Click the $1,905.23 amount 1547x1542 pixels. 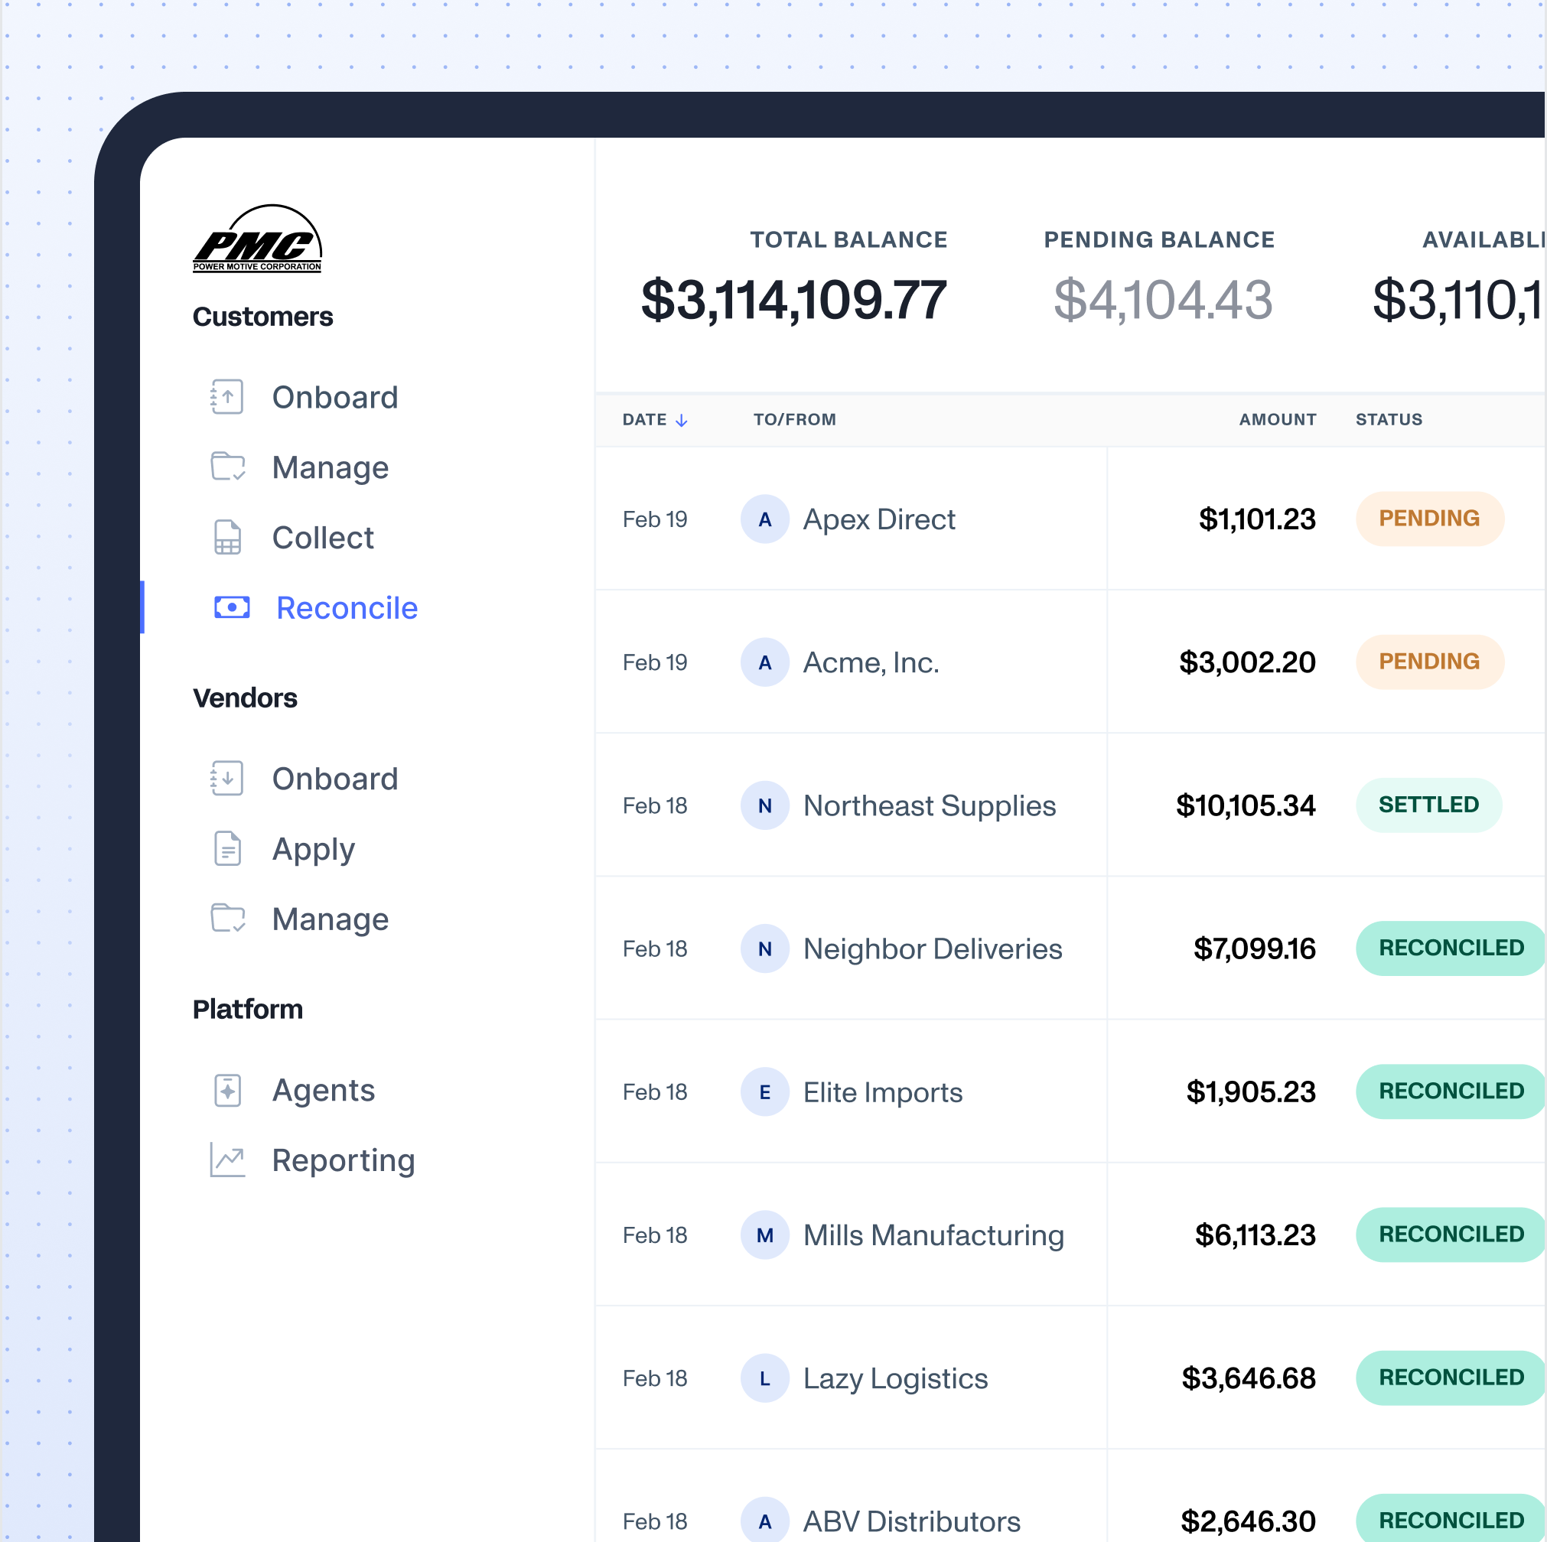[x=1252, y=1093]
